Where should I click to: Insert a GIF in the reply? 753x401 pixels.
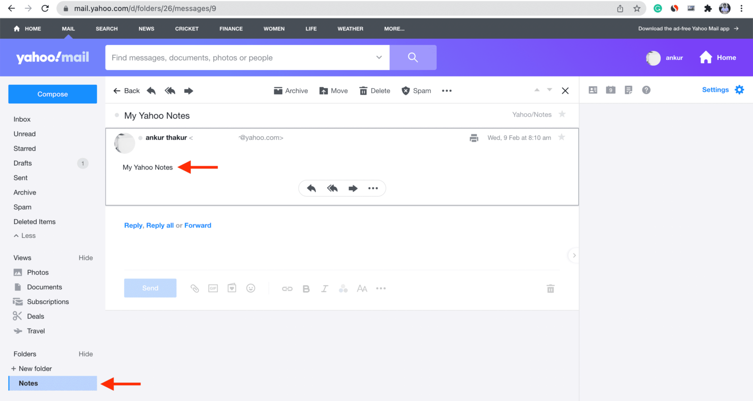point(213,288)
